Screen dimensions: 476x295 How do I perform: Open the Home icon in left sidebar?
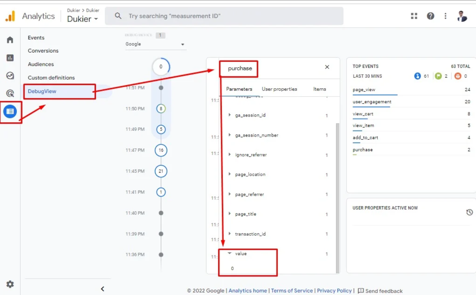pos(10,40)
